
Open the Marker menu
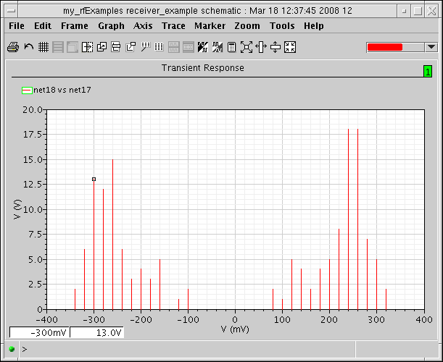pyautogui.click(x=210, y=25)
